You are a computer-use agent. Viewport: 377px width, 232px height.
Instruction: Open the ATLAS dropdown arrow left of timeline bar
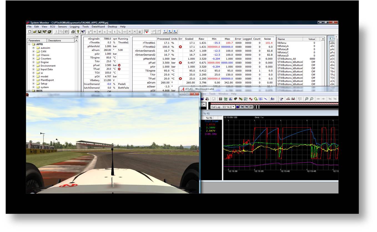tap(204, 104)
